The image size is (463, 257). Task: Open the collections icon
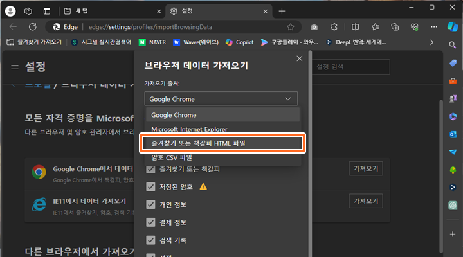click(395, 27)
